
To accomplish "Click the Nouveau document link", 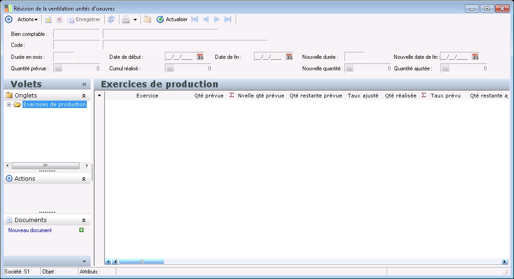I will [x=30, y=230].
